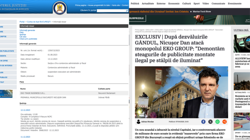Go to Curtea de Apel BUCUREȘTI breadcrumb
The image size is (250, 140).
[39, 22]
